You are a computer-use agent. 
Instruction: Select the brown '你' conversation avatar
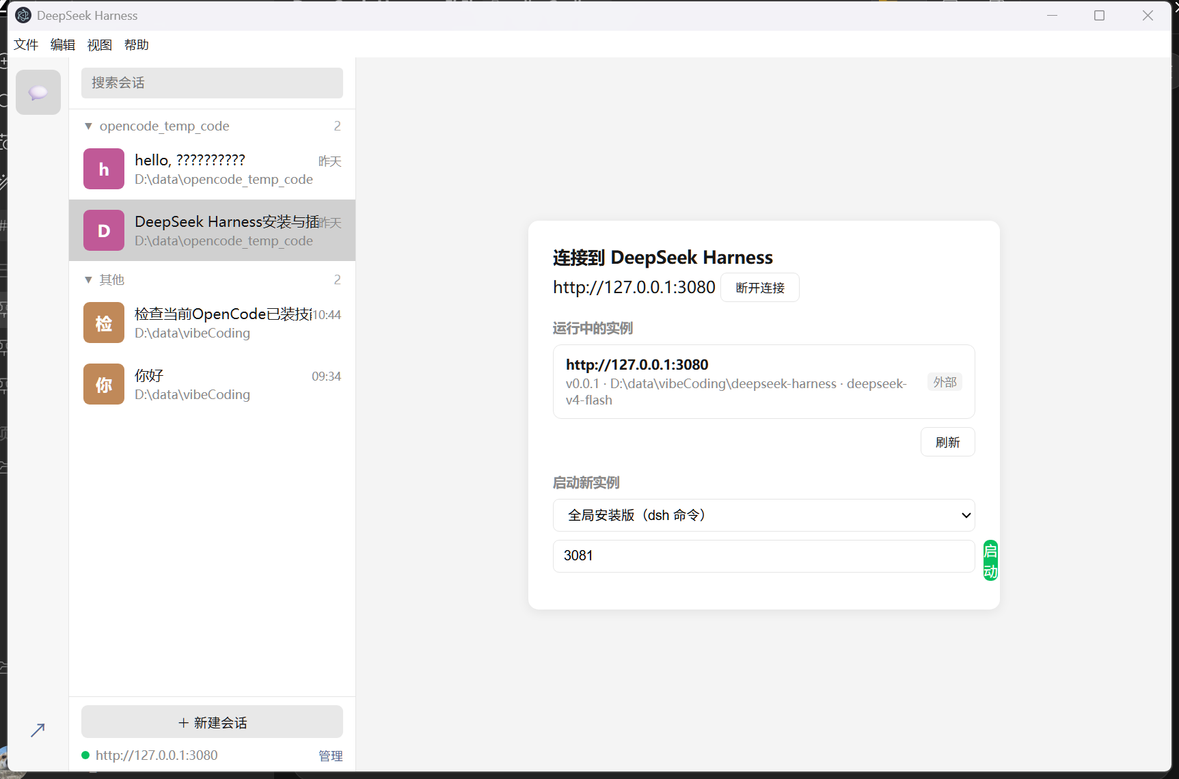(104, 384)
